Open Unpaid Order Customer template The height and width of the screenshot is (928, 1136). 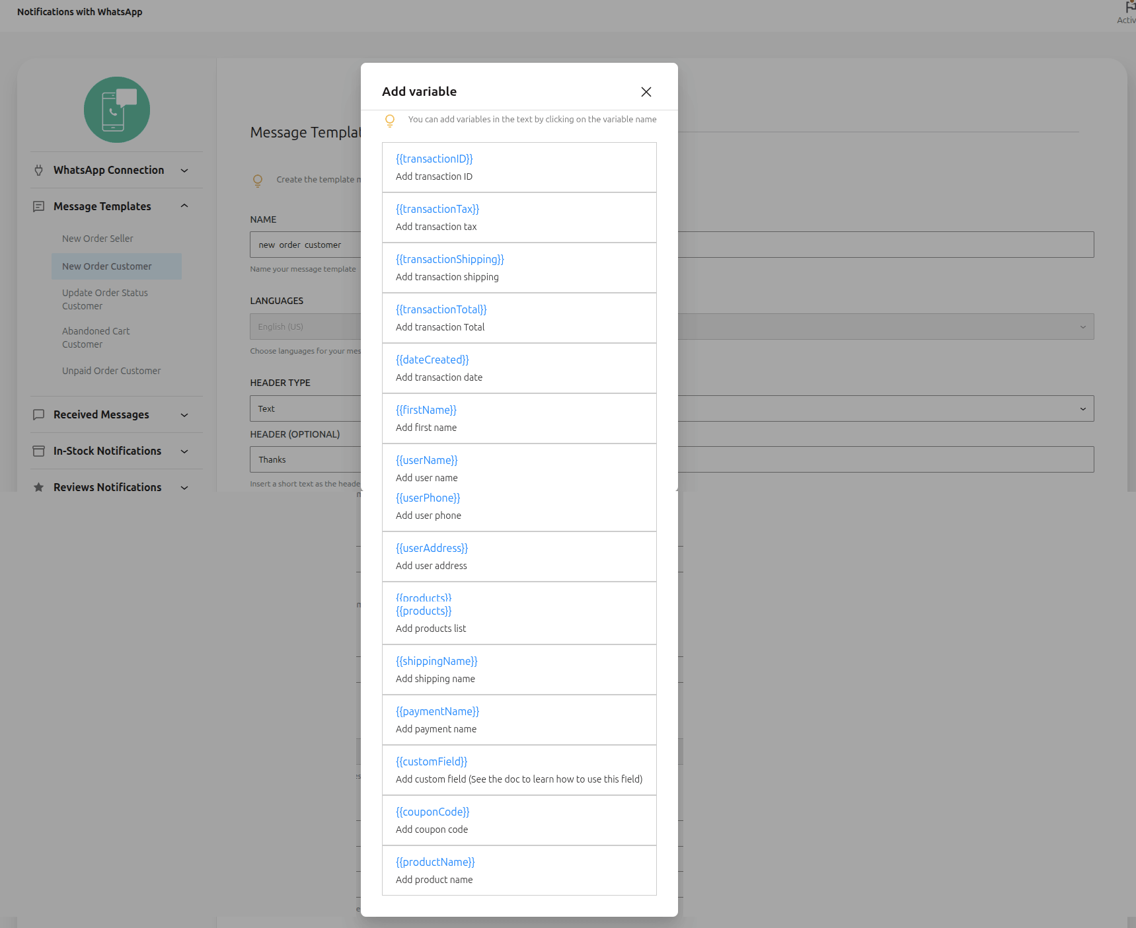pos(112,371)
